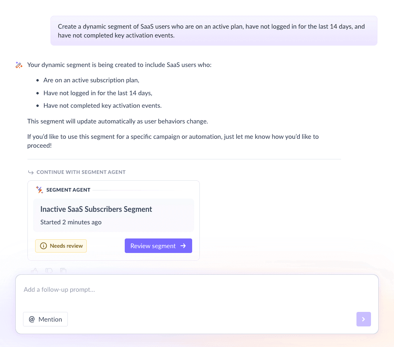The width and height of the screenshot is (394, 347).
Task: Click the Review segment button
Action: pos(158,246)
